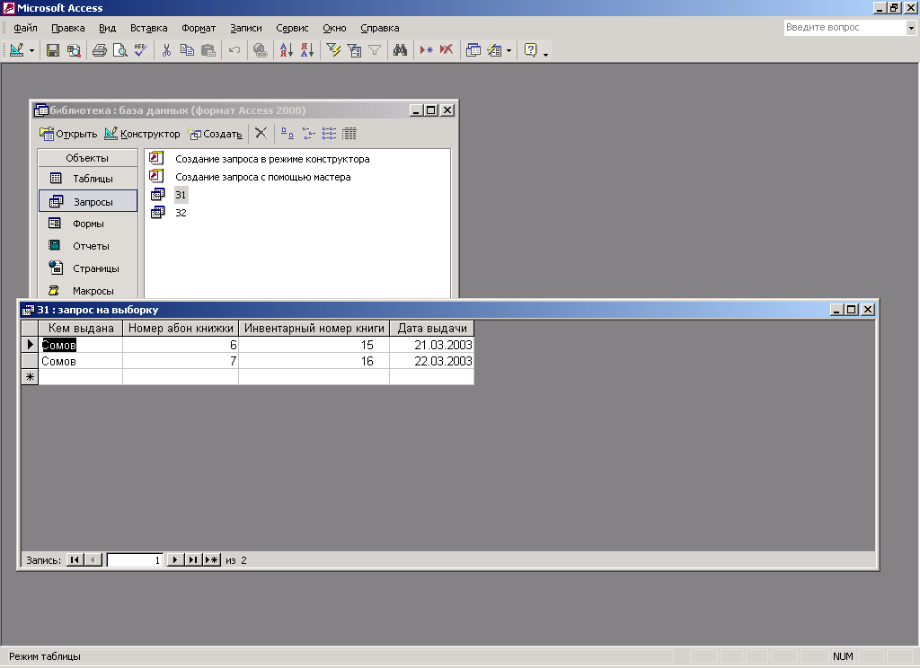
Task: Click the Cut scissors icon
Action: pyautogui.click(x=166, y=50)
